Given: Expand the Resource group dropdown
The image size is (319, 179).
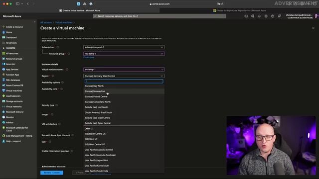Looking at the screenshot, I should [124, 54].
